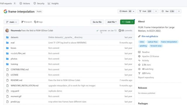This screenshot has height=105, width=187.
Task: Click the fitsumreda avatar image
Action: click(x=7, y=30)
